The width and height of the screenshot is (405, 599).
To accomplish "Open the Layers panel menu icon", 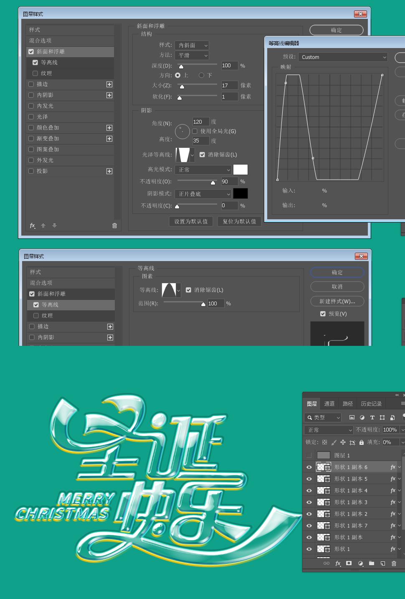I will tap(403, 404).
